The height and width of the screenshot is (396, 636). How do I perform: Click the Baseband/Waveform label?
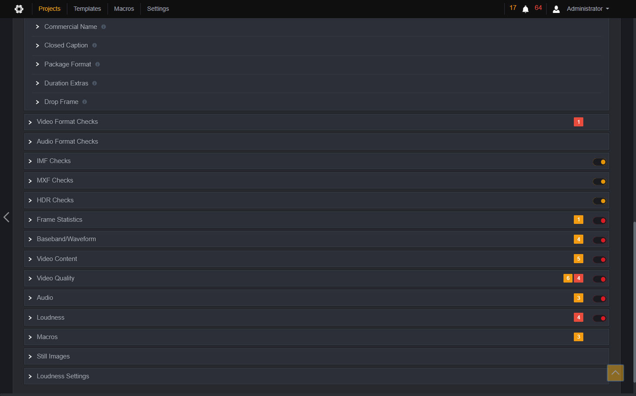tap(66, 239)
